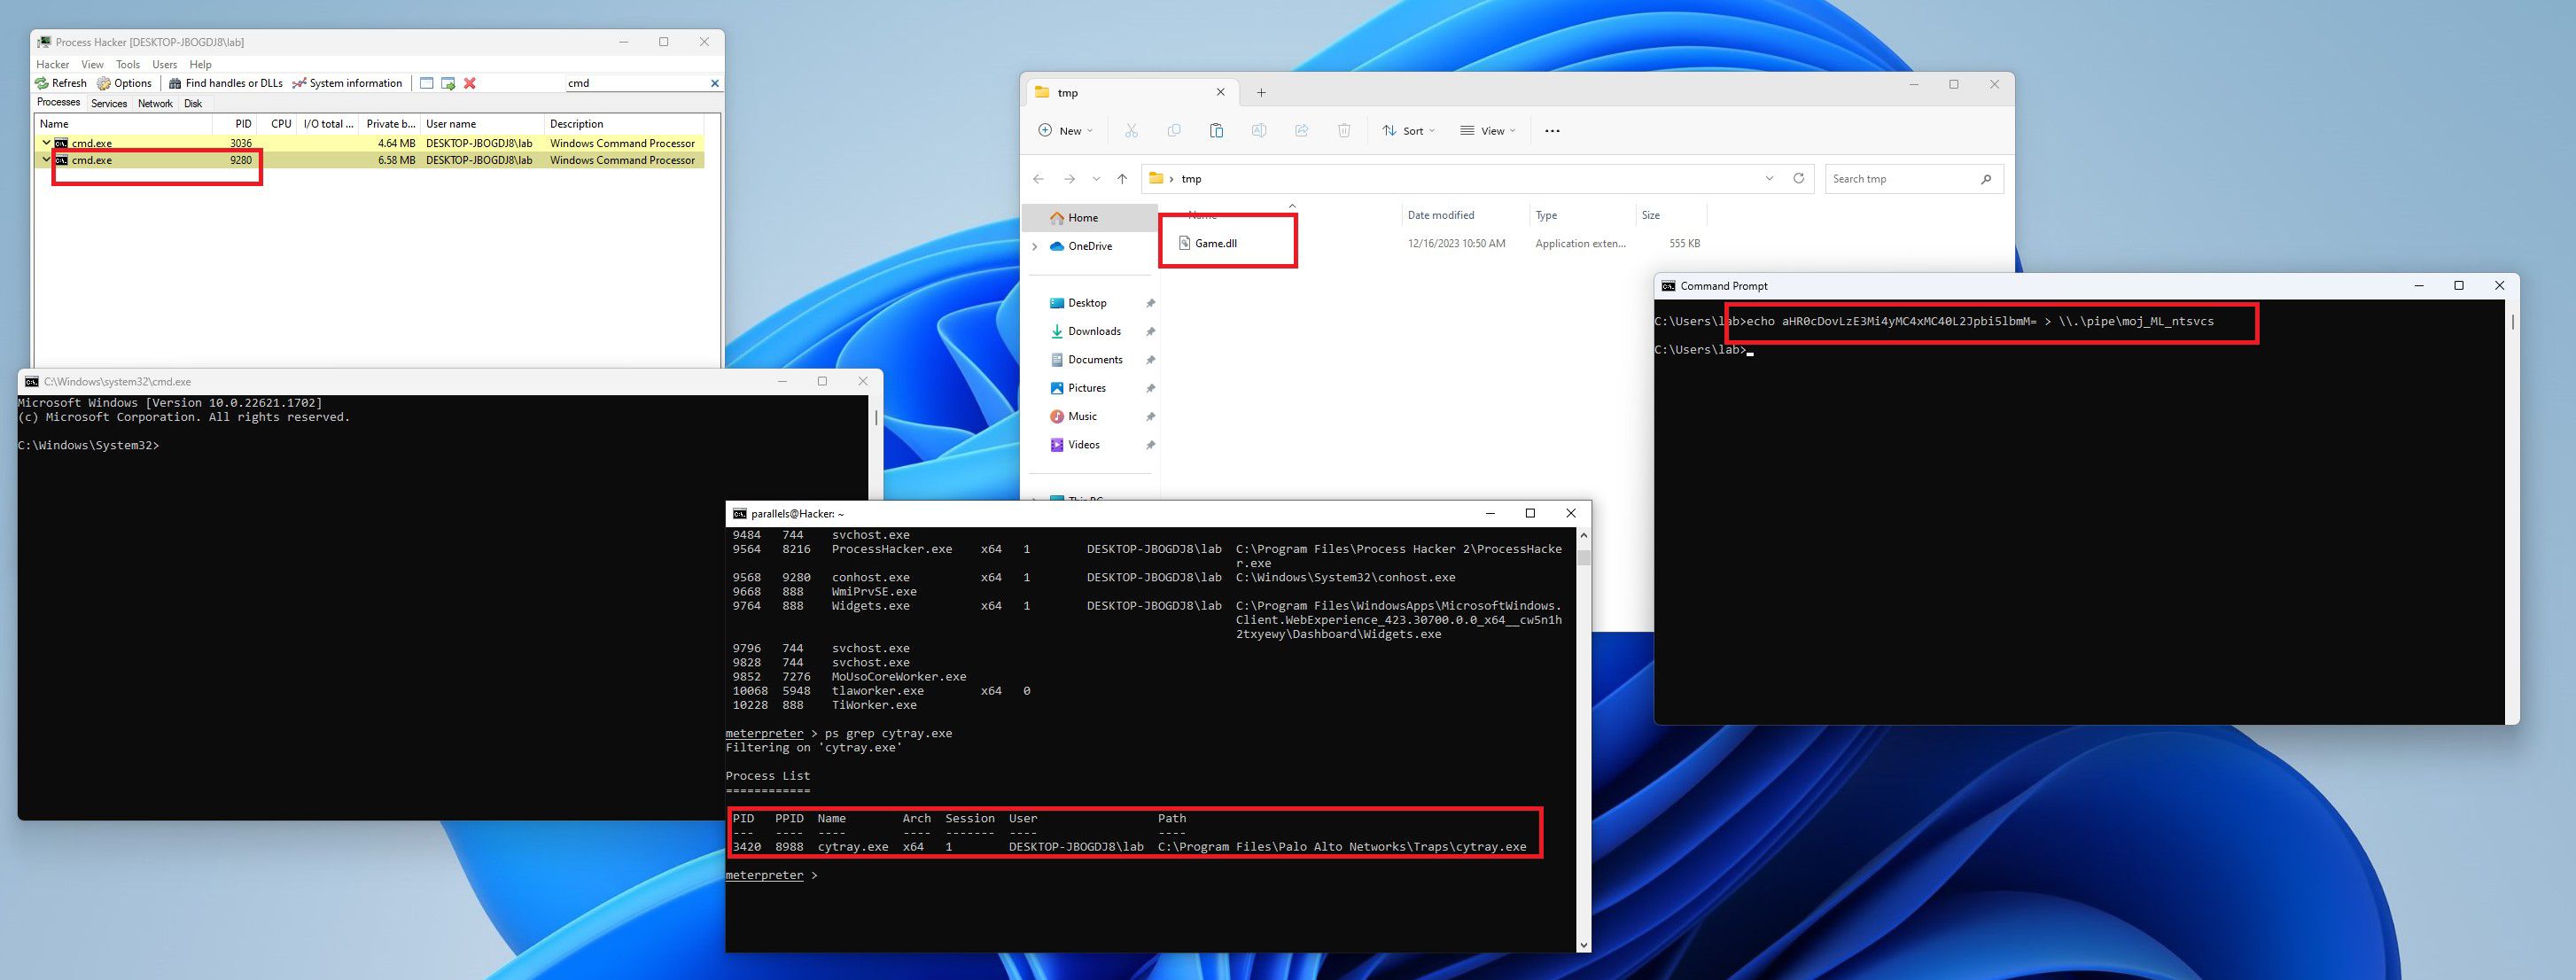Switch to the Services tab

coord(109,103)
